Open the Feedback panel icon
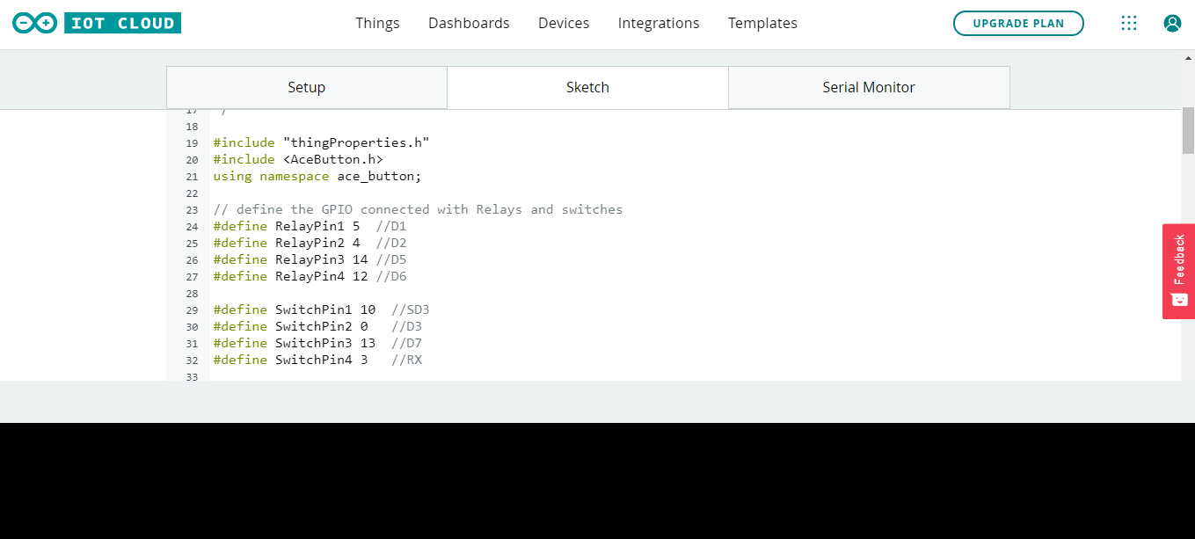 [x=1178, y=264]
